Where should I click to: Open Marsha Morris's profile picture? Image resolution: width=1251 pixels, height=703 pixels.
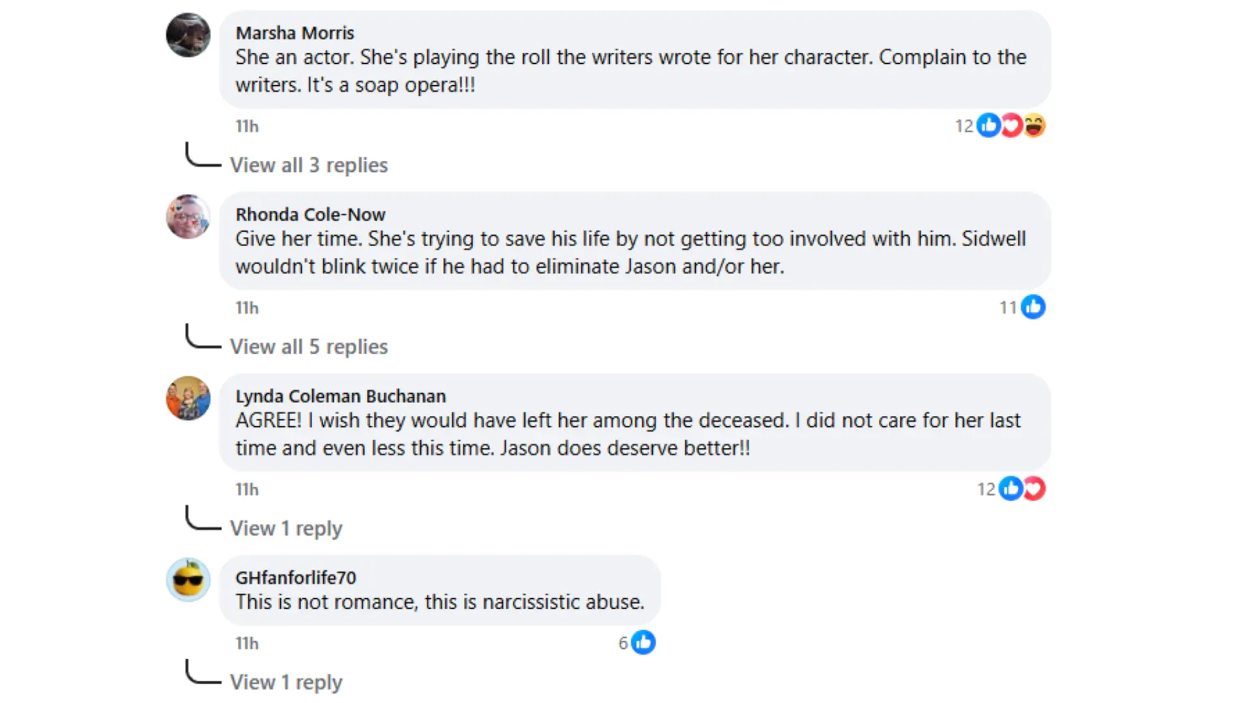tap(188, 35)
